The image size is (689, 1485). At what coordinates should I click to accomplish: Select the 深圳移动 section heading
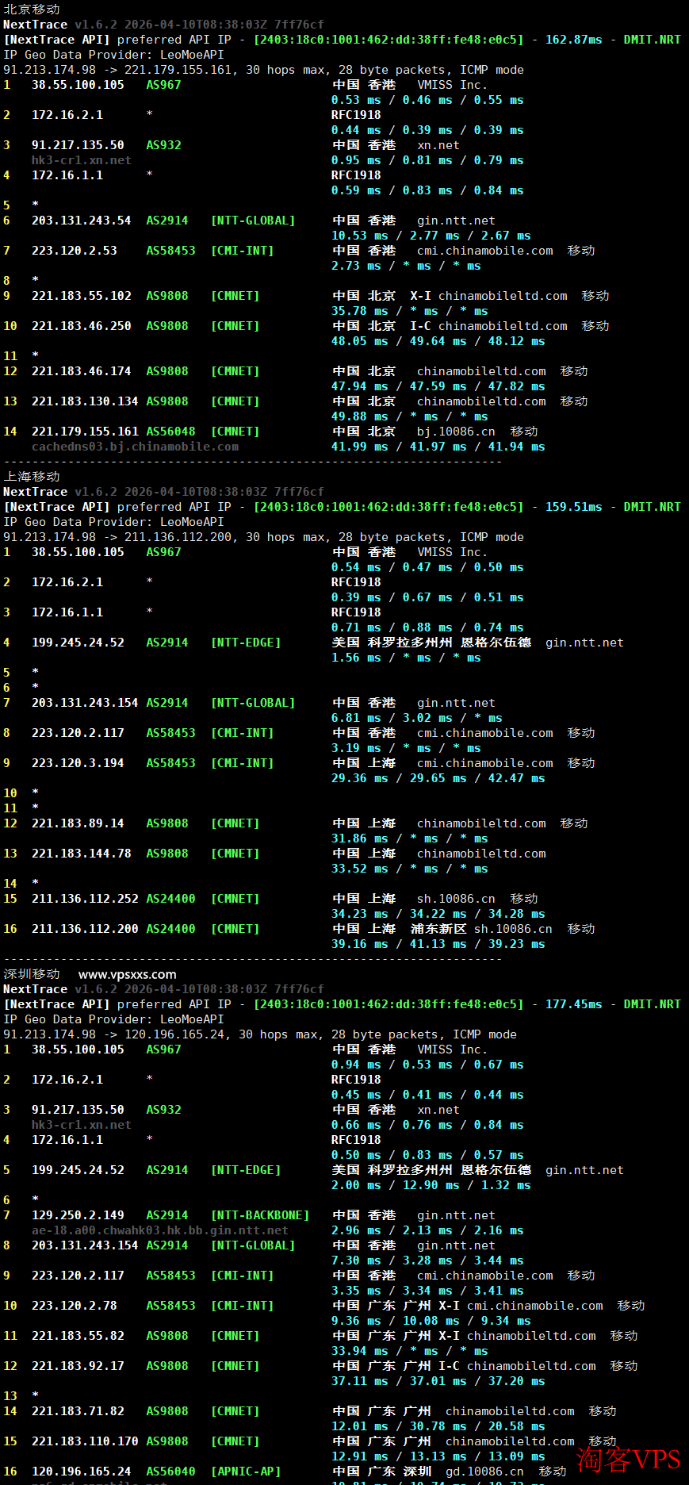[32, 974]
